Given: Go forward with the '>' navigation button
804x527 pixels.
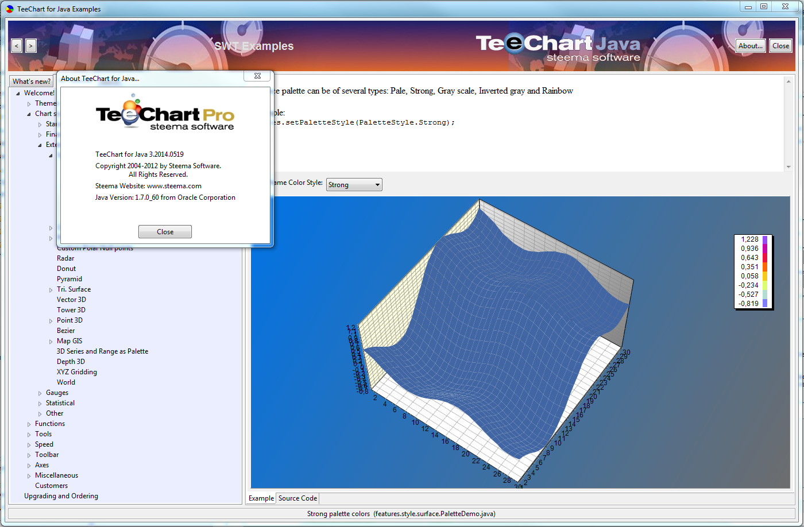Looking at the screenshot, I should (31, 46).
